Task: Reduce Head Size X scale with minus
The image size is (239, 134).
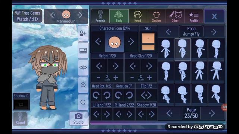Action: 132,78
